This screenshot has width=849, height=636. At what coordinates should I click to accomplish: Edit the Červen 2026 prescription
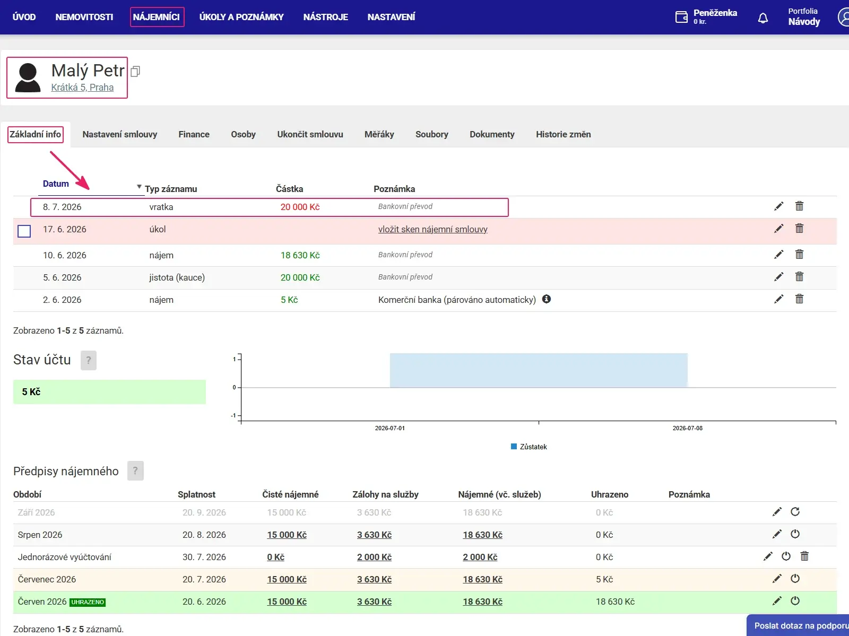777,601
